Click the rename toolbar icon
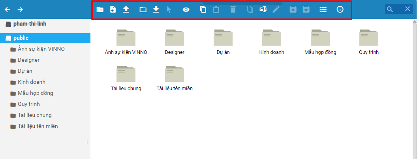This screenshot has width=417, height=159. 263,9
